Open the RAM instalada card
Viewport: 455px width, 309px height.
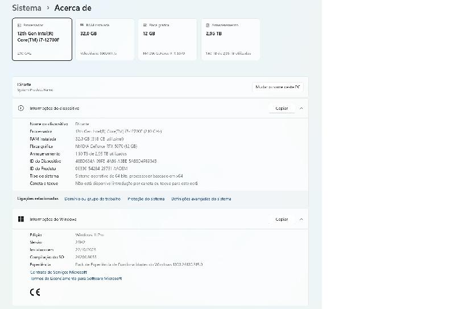point(105,39)
